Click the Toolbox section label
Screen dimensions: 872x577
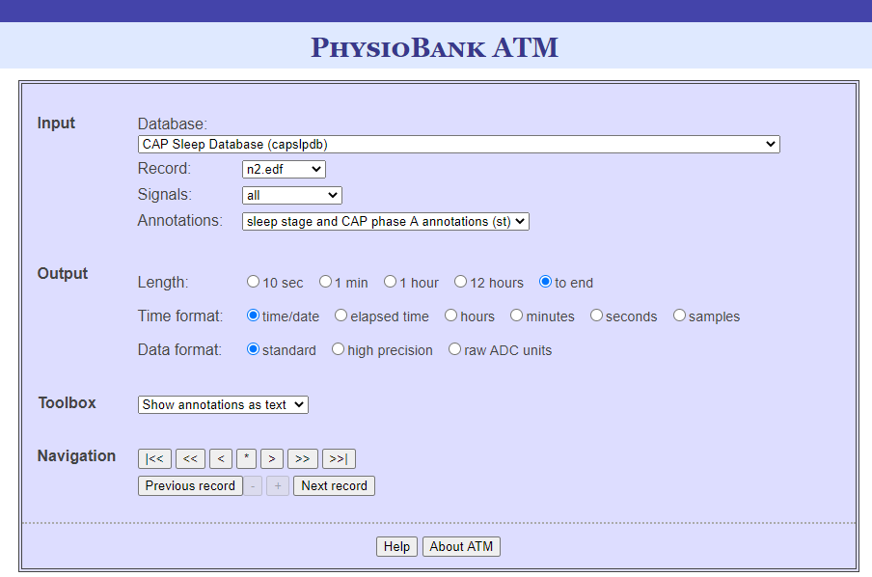pyautogui.click(x=67, y=402)
